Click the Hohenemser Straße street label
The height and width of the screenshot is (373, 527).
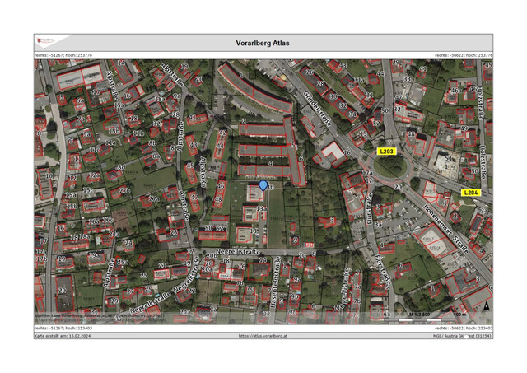click(445, 229)
